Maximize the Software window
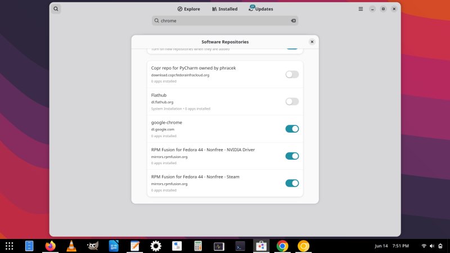This screenshot has width=450, height=253. point(383,9)
